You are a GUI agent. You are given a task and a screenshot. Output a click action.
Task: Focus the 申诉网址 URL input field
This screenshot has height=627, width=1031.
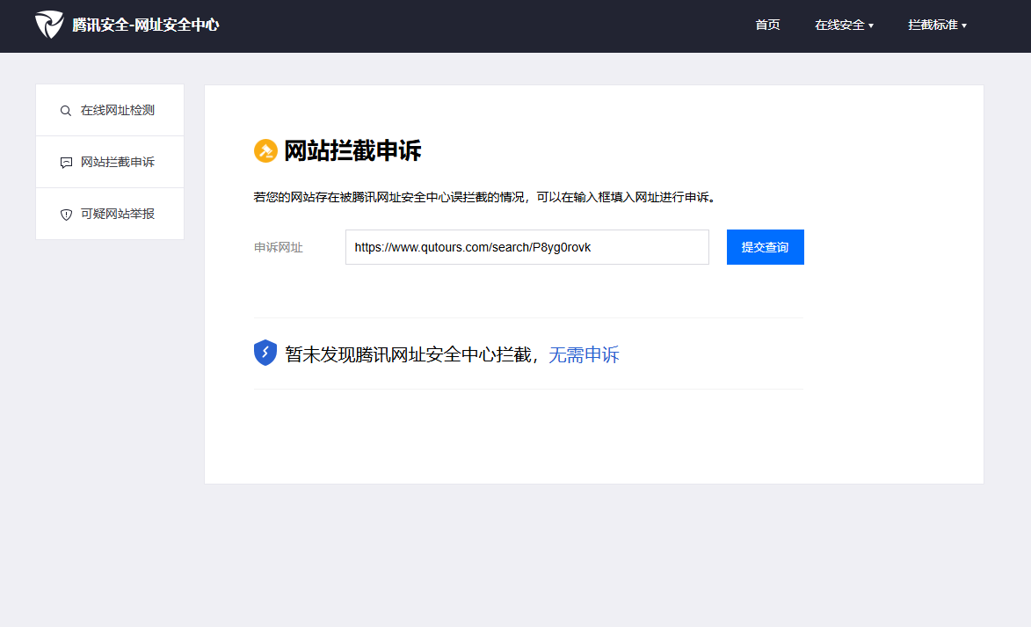coord(527,247)
